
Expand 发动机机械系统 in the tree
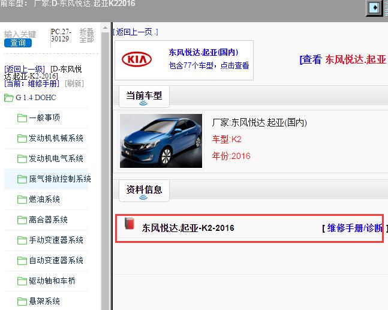coord(56,138)
